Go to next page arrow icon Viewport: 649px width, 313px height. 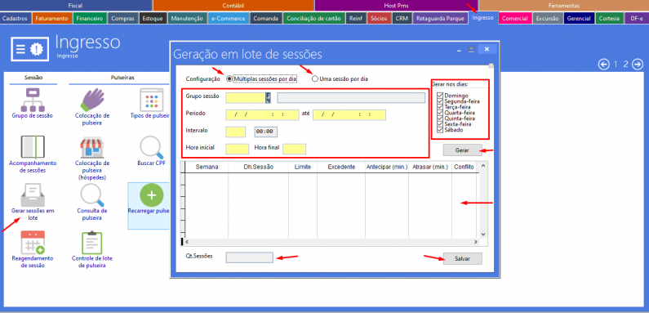click(x=638, y=65)
